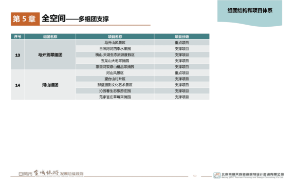The image size is (293, 185).
Task: Select the '范家官庄草莓采摘园' project cell
Action: [115, 97]
